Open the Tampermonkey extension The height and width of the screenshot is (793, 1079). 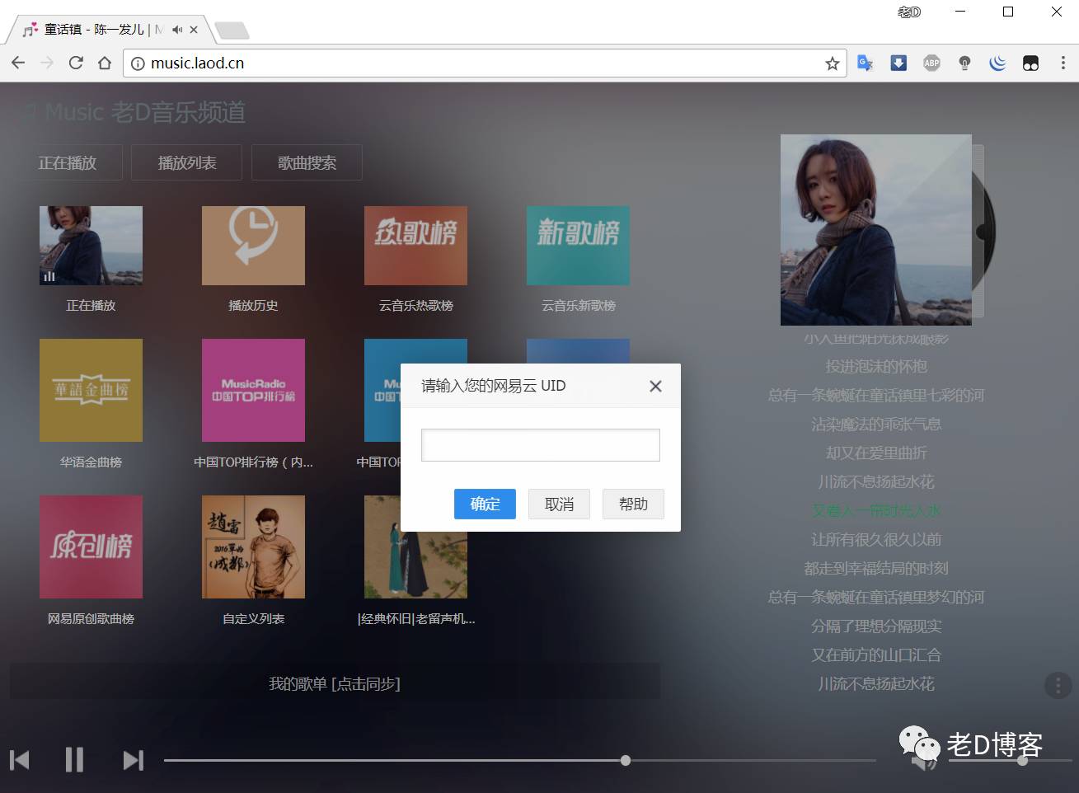(x=1030, y=63)
